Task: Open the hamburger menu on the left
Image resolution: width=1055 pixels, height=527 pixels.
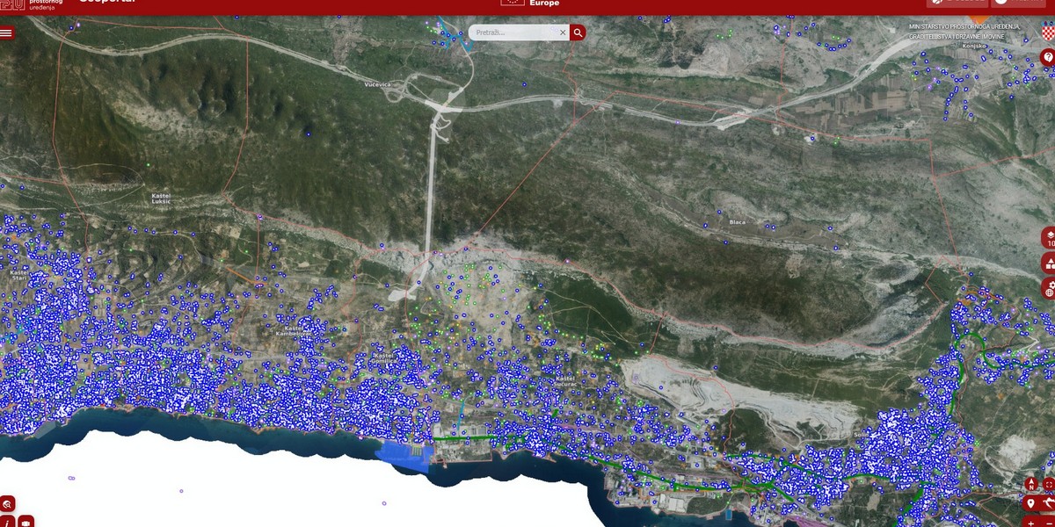Action: coord(7,32)
